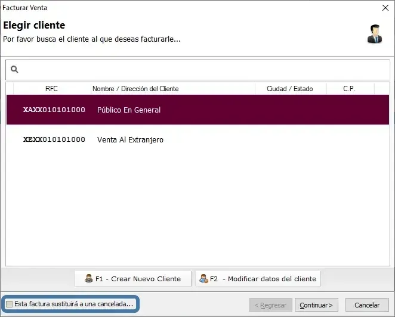Image resolution: width=395 pixels, height=317 pixels.
Task: Click the disabled Regresar button
Action: click(270, 305)
